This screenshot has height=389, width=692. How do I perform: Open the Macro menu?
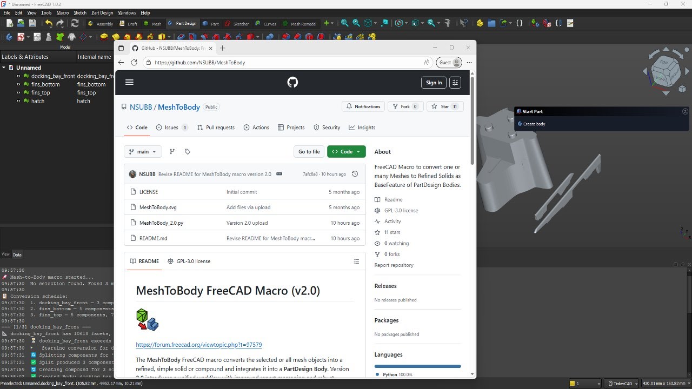pos(63,12)
